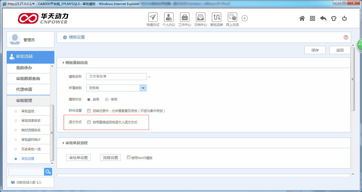362x192 pixels.
Task: Open the 文档中心 inbox icon
Action: pos(201,17)
